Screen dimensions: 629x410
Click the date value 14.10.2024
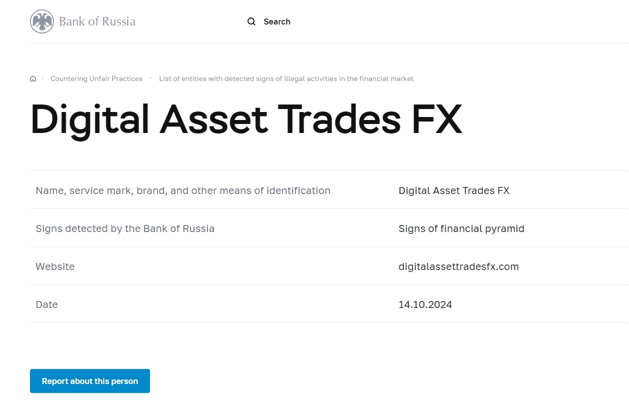(425, 304)
